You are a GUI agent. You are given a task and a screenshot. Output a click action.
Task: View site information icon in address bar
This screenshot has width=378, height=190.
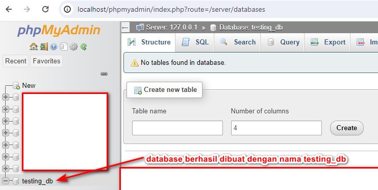(67, 9)
